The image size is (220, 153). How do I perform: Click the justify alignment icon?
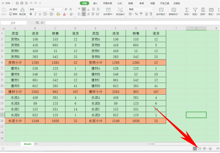(93, 14)
